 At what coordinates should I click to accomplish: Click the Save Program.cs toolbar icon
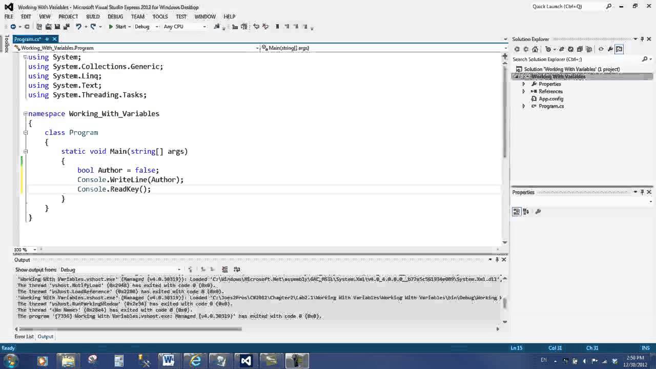[57, 27]
